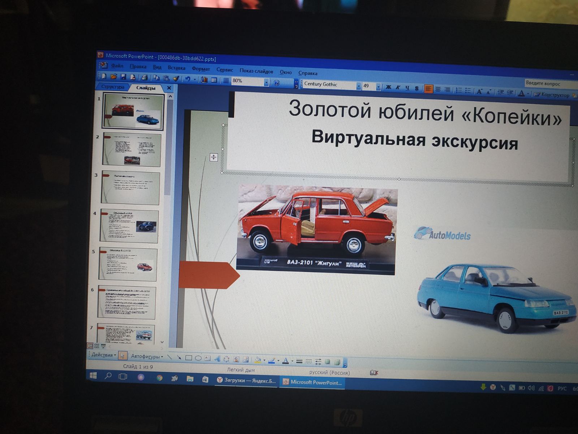Switch to Загрузки Yandex Browser taskbar button
Image resolution: width=578 pixels, height=434 pixels.
tap(246, 380)
